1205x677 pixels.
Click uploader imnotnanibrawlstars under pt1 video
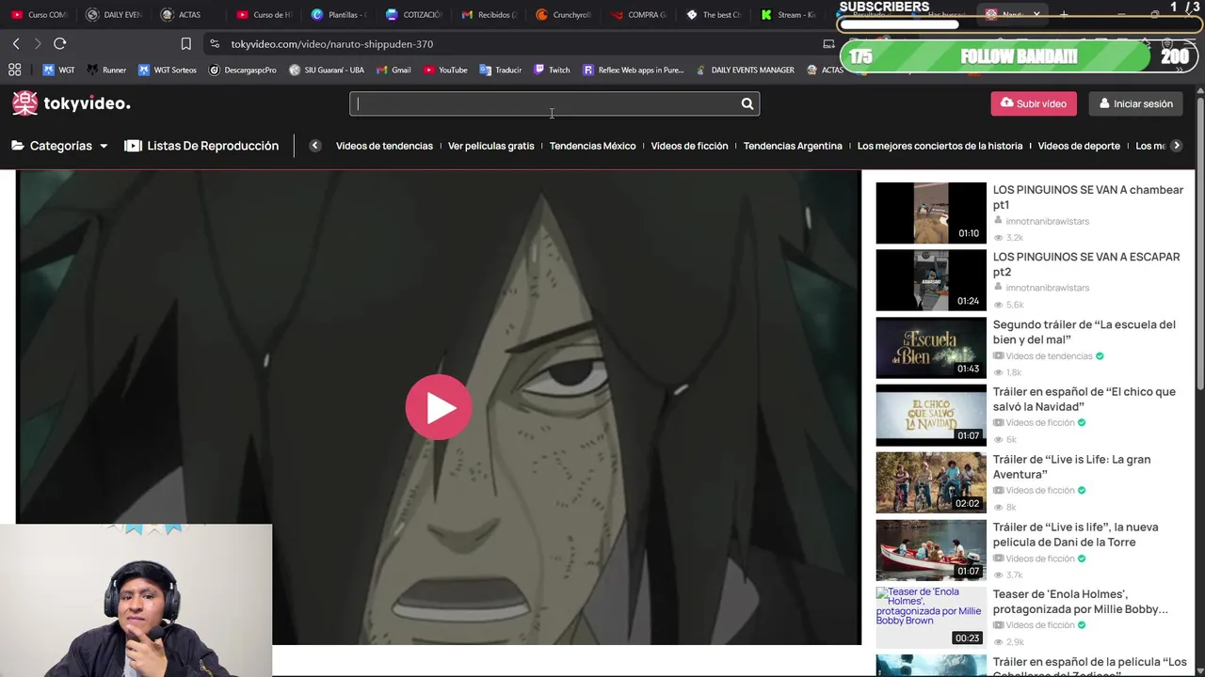1047,221
